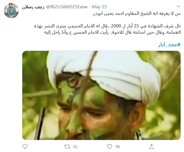
Task: Follow the #مجد_أيار hashtag link
Action: (x=169, y=45)
